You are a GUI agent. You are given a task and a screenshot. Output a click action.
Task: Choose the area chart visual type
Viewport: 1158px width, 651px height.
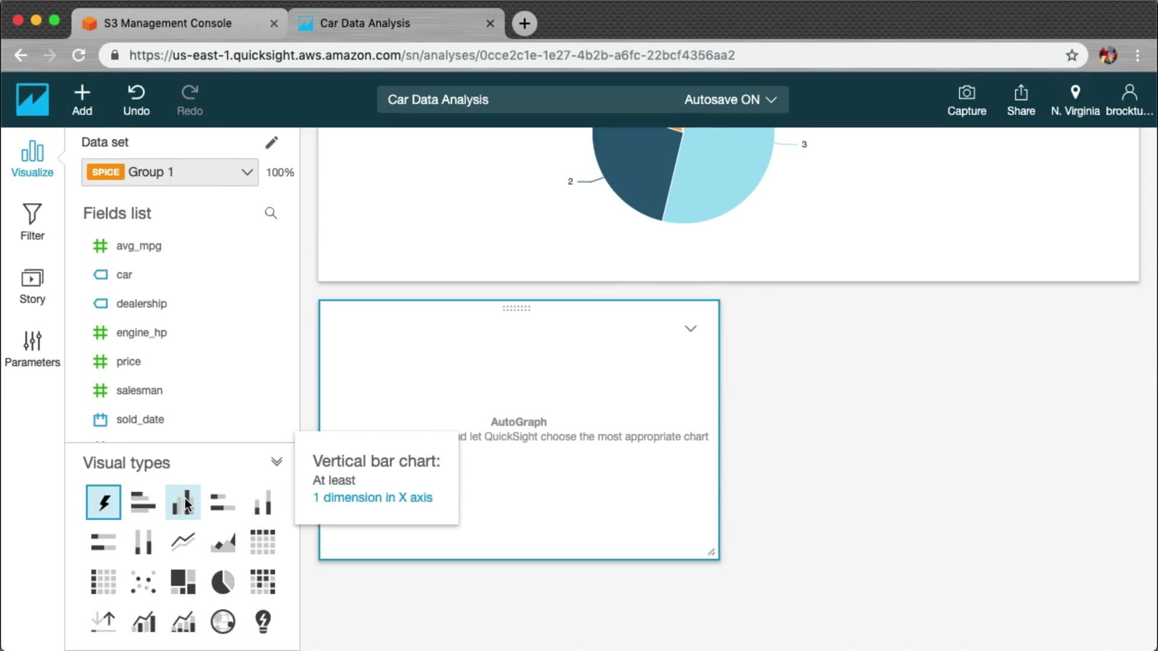223,542
